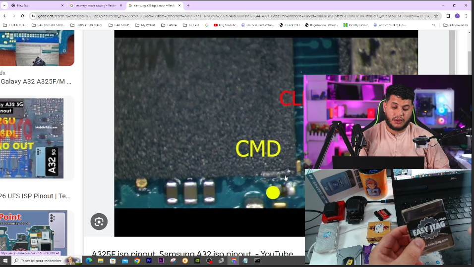Open the A32 5G pinout thumbnail
Image resolution: width=474 pixels, height=267 pixels.
[x=32, y=138]
